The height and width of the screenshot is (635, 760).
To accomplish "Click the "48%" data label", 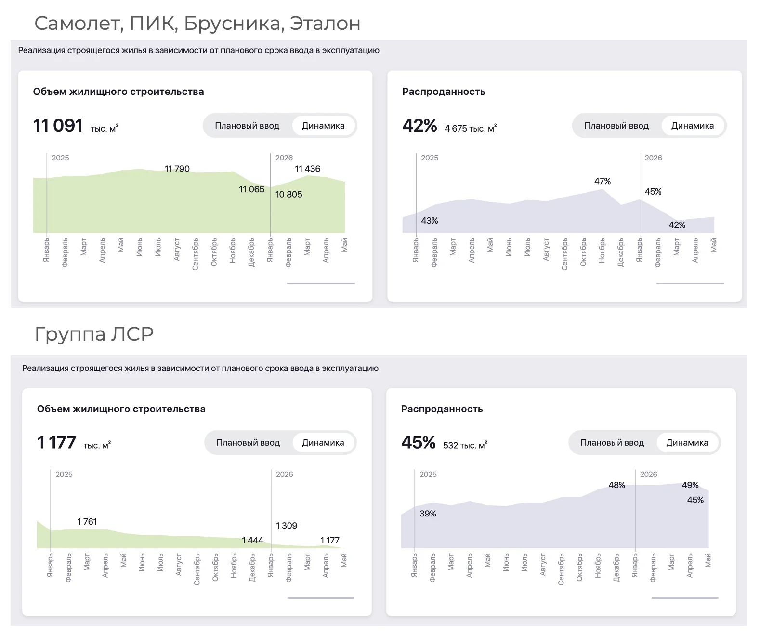I will [617, 485].
